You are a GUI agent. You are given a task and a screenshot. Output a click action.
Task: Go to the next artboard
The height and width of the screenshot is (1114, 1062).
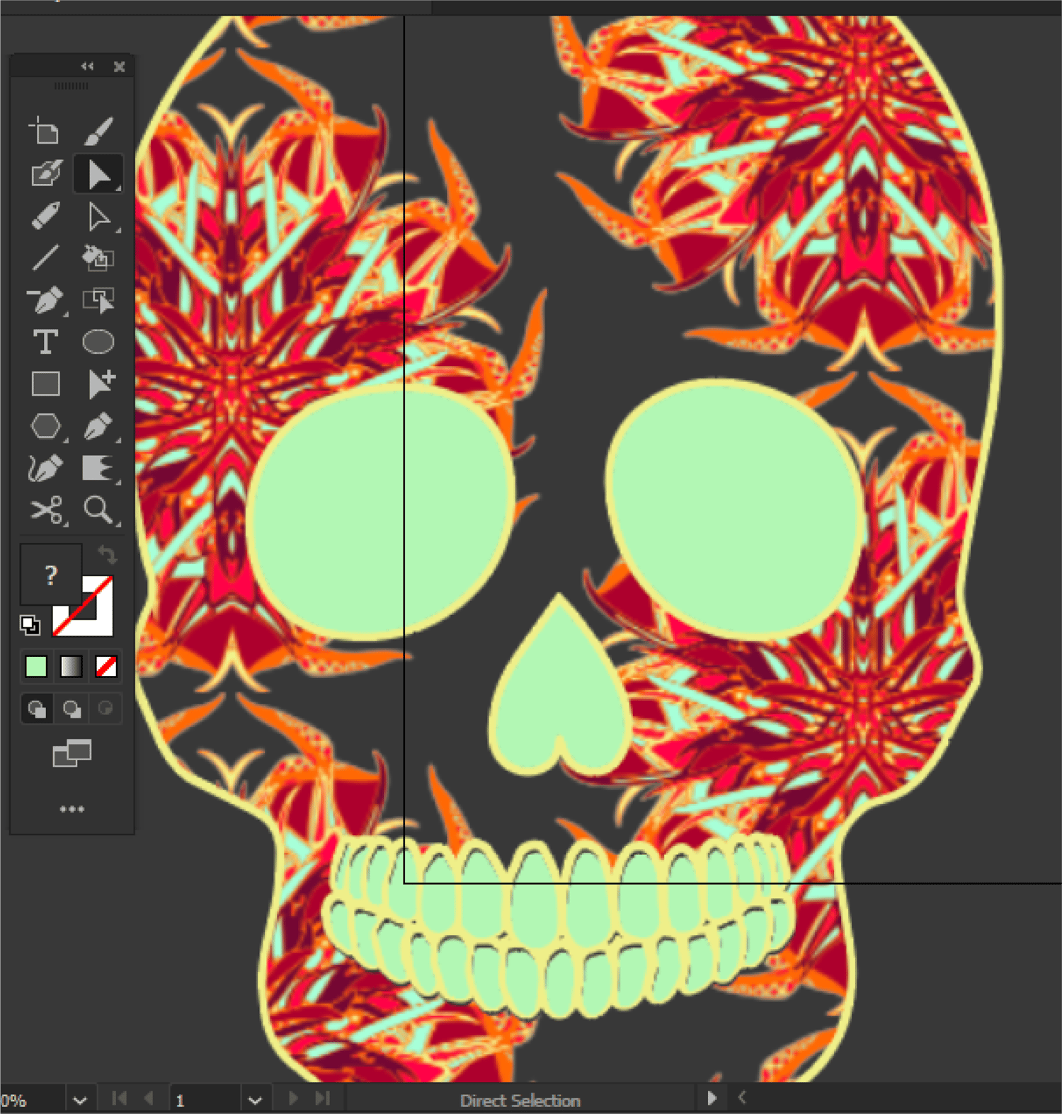(x=293, y=1098)
